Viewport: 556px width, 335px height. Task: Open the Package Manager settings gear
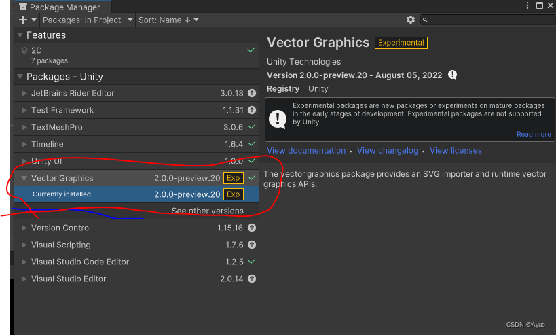point(410,20)
